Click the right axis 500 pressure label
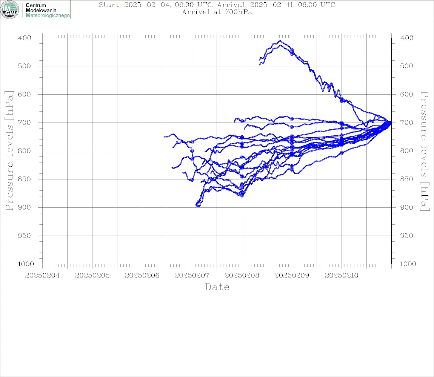This screenshot has height=377, width=434. click(x=407, y=66)
